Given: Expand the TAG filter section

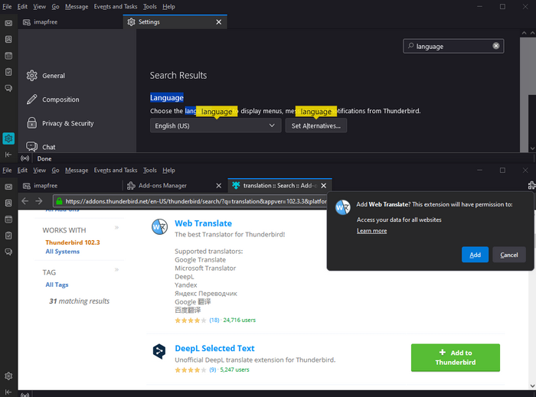Looking at the screenshot, I should coord(116,270).
